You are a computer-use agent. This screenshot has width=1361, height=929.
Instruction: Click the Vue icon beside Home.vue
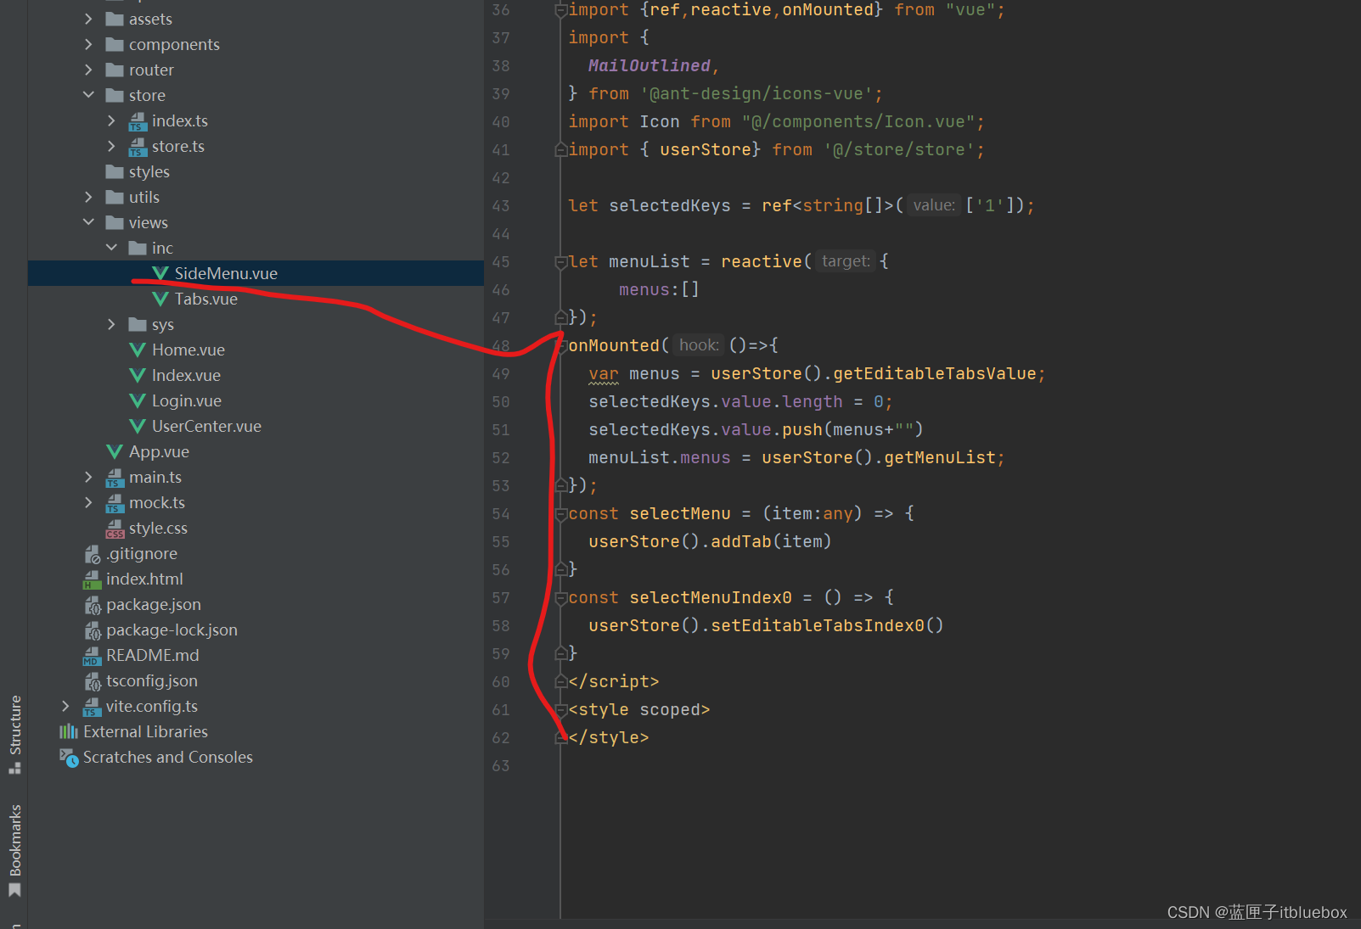coord(138,350)
